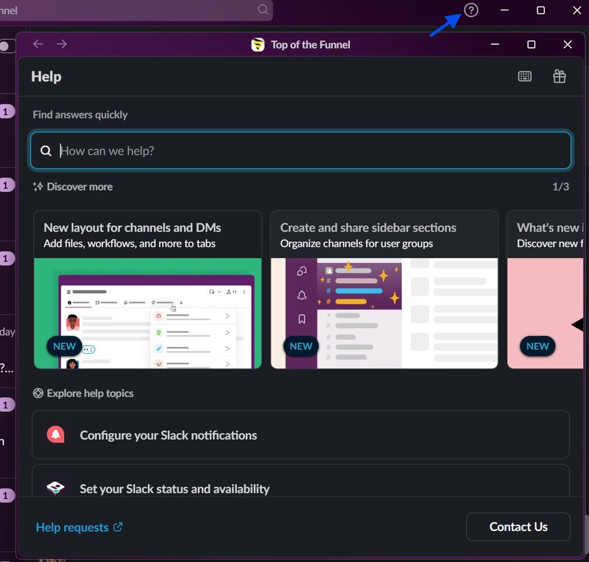Click the 'Help' panel heading
Screen dimensions: 589x562
(46, 77)
